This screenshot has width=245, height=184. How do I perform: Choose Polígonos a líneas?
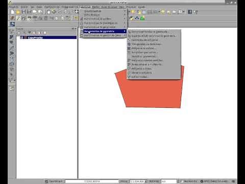coord(154,68)
